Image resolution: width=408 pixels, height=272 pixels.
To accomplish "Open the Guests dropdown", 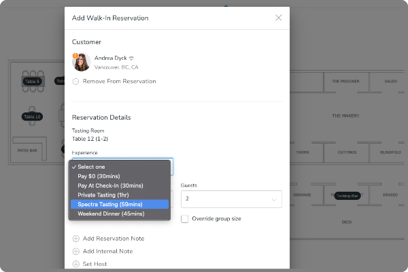I will point(231,199).
